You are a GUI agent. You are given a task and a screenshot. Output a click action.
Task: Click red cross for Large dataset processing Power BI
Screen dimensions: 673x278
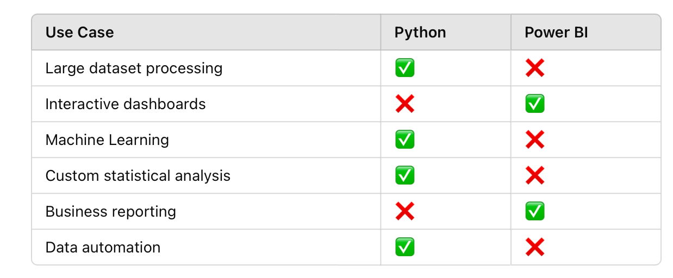click(x=535, y=68)
